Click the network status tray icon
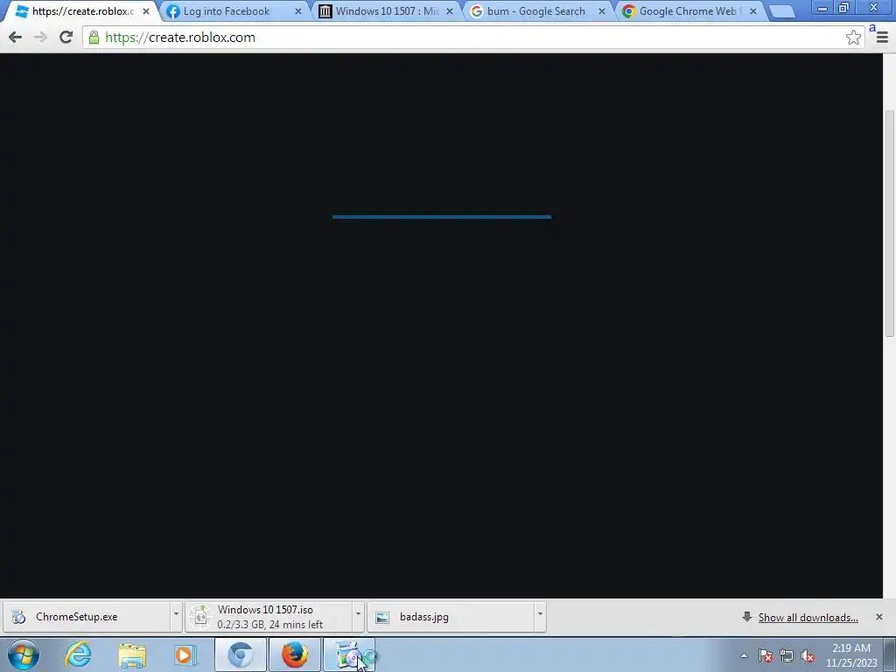 (x=787, y=655)
